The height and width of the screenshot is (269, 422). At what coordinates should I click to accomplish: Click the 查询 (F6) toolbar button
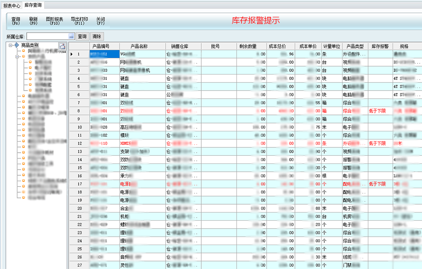16,21
